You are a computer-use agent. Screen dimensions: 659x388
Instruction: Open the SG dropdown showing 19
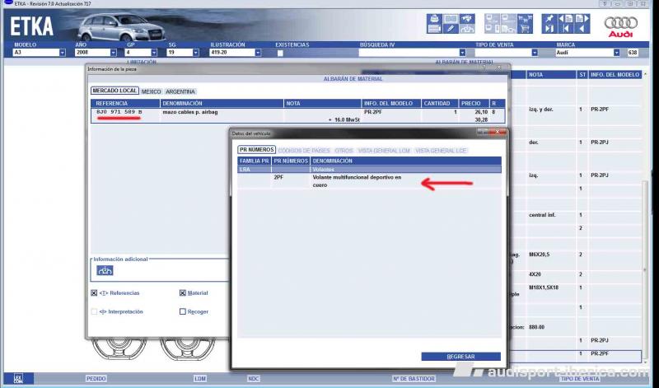(x=195, y=53)
